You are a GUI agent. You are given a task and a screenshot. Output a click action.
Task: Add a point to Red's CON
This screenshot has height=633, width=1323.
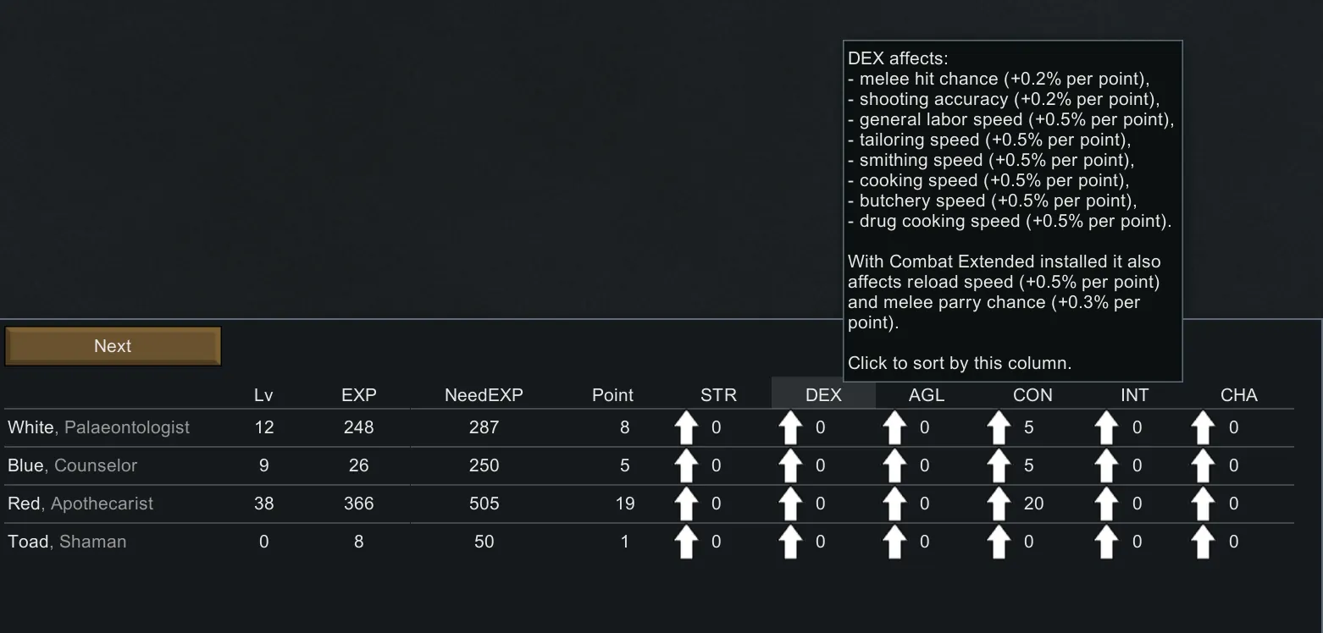(999, 504)
